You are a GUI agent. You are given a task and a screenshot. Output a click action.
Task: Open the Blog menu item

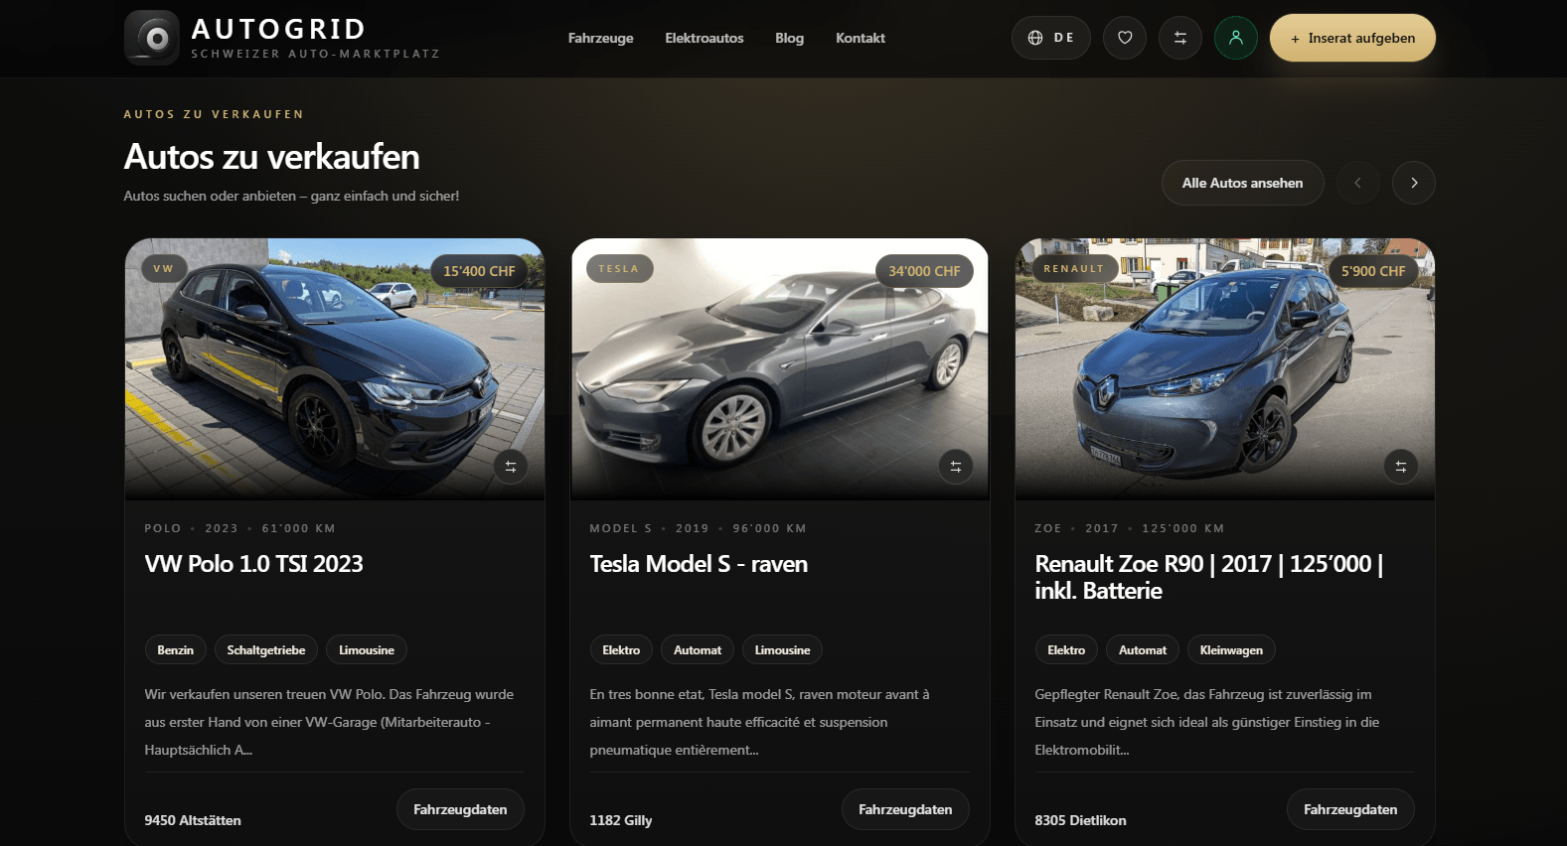coord(789,38)
